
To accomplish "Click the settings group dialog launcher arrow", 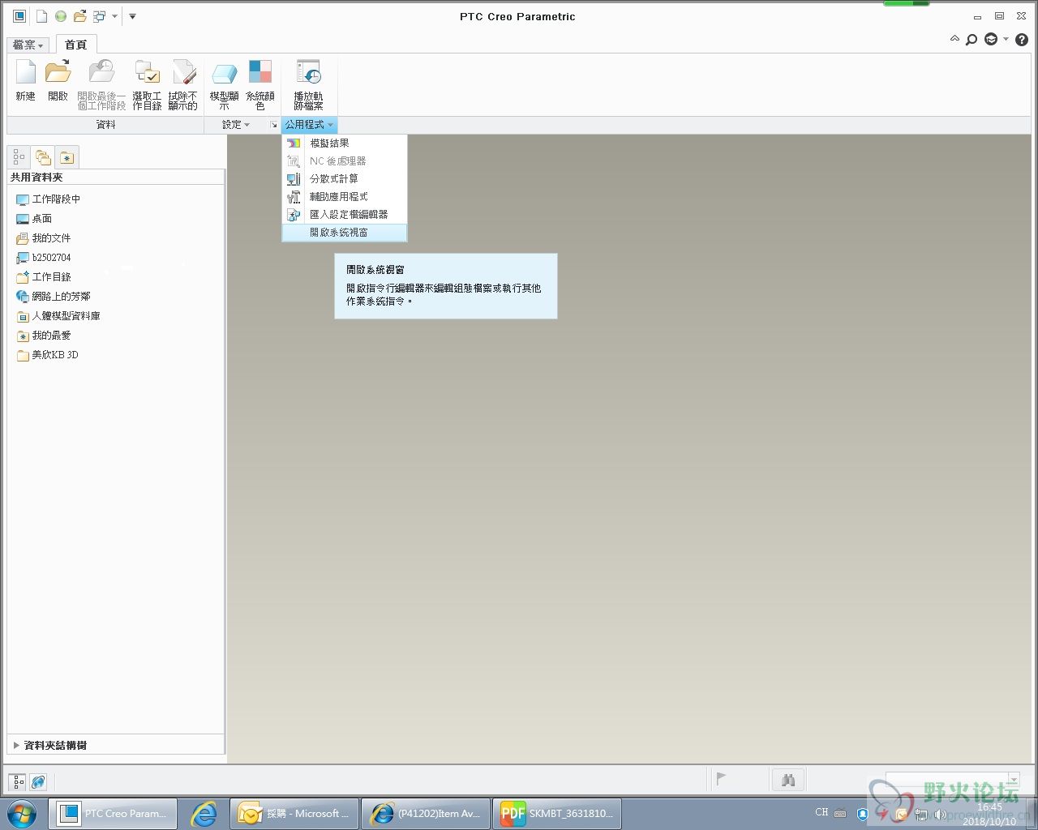I will [x=273, y=125].
